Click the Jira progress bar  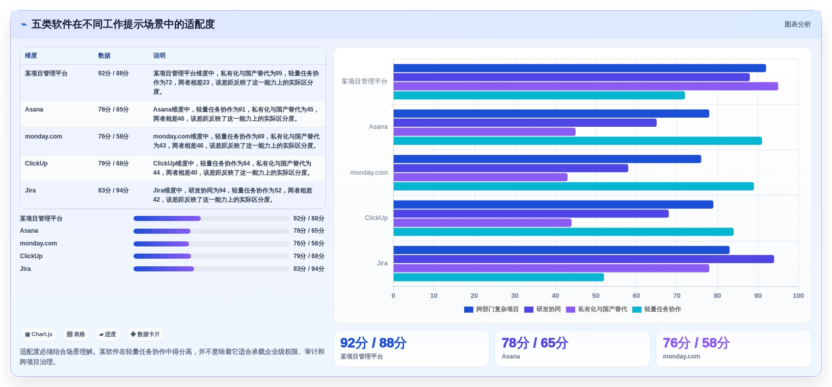tap(211, 269)
